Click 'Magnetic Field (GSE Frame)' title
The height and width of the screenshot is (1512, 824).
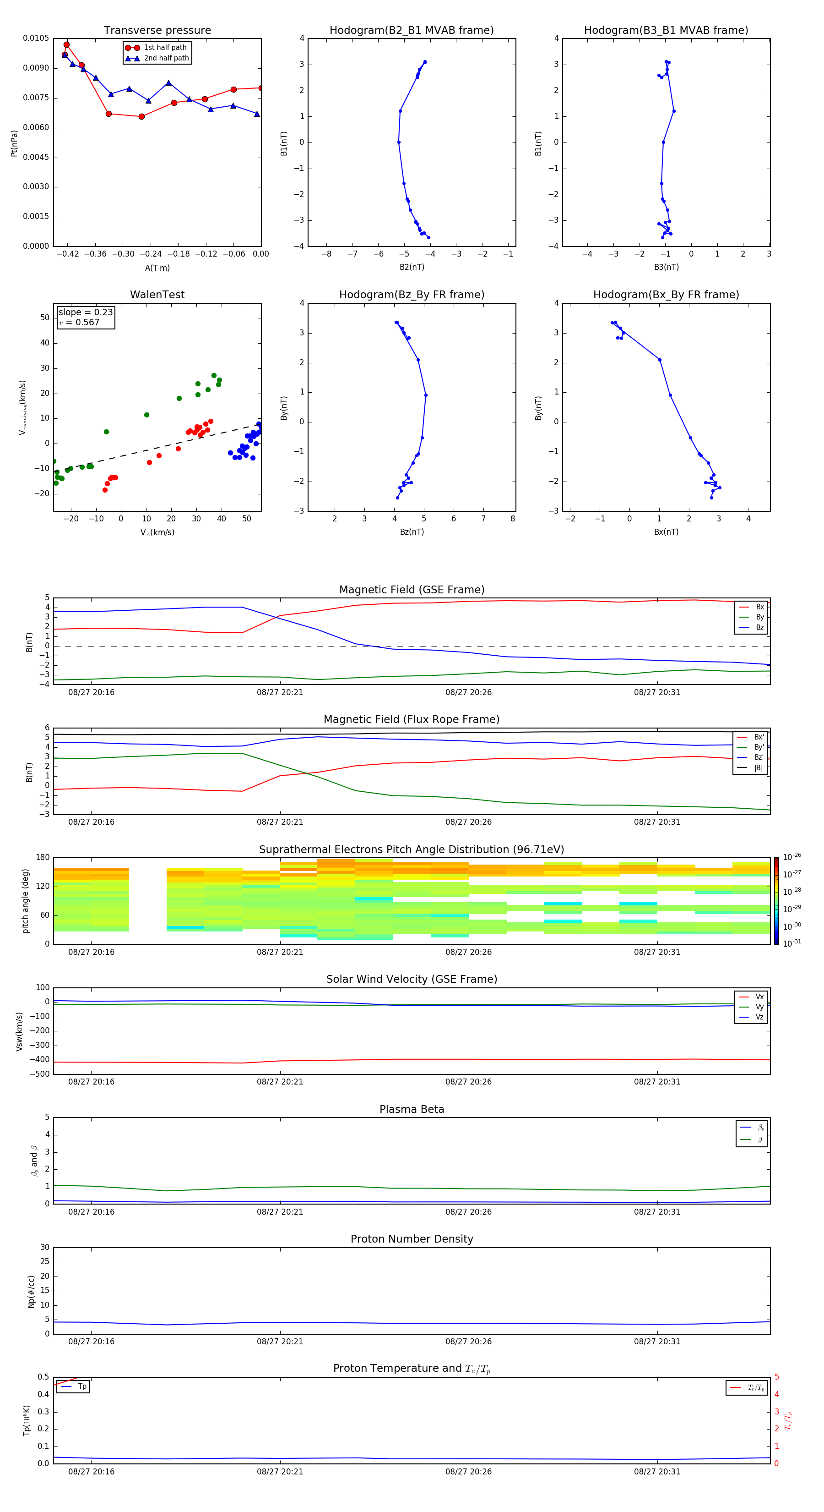click(x=412, y=590)
